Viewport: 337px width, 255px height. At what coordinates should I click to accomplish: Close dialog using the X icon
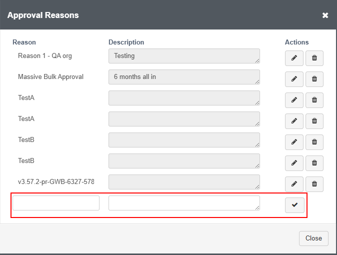[325, 15]
